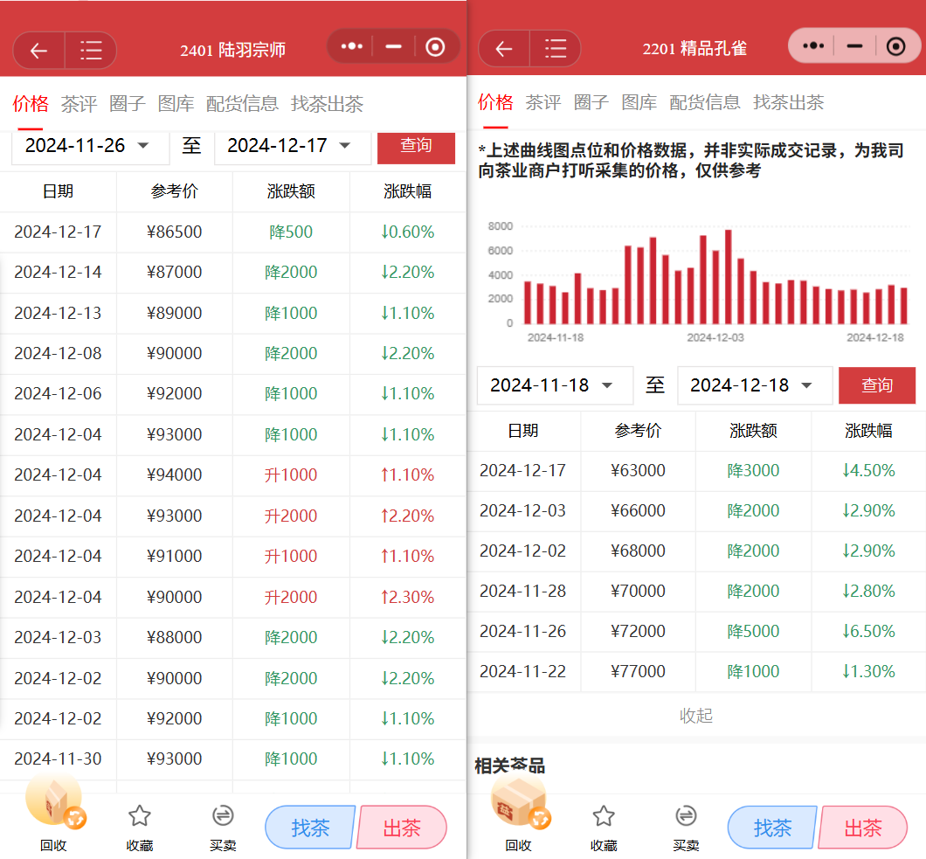This screenshot has height=859, width=926.
Task: Click the 2024-12-03 axis label on chart
Action: [x=715, y=337]
